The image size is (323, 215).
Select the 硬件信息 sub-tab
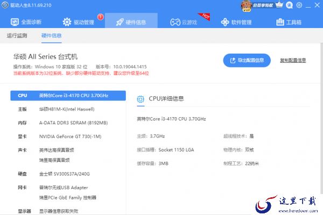pyautogui.click(x=51, y=35)
